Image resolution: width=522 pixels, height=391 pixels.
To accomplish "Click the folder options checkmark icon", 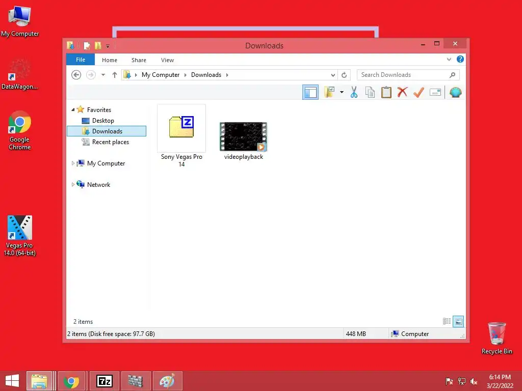I will coord(329,92).
